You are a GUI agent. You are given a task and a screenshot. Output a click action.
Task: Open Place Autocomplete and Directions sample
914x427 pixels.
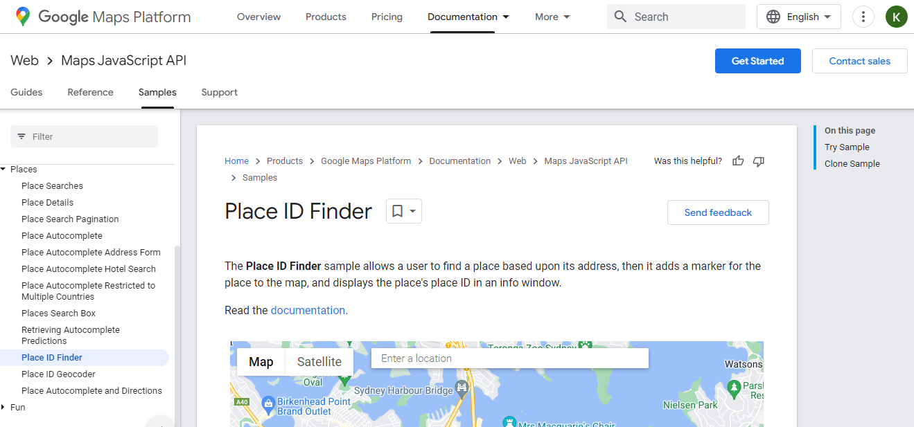tap(91, 391)
